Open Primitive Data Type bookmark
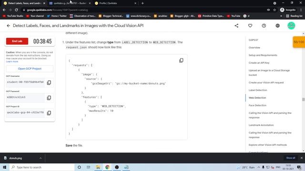Viewport: 305px width, 171px height. point(211,16)
